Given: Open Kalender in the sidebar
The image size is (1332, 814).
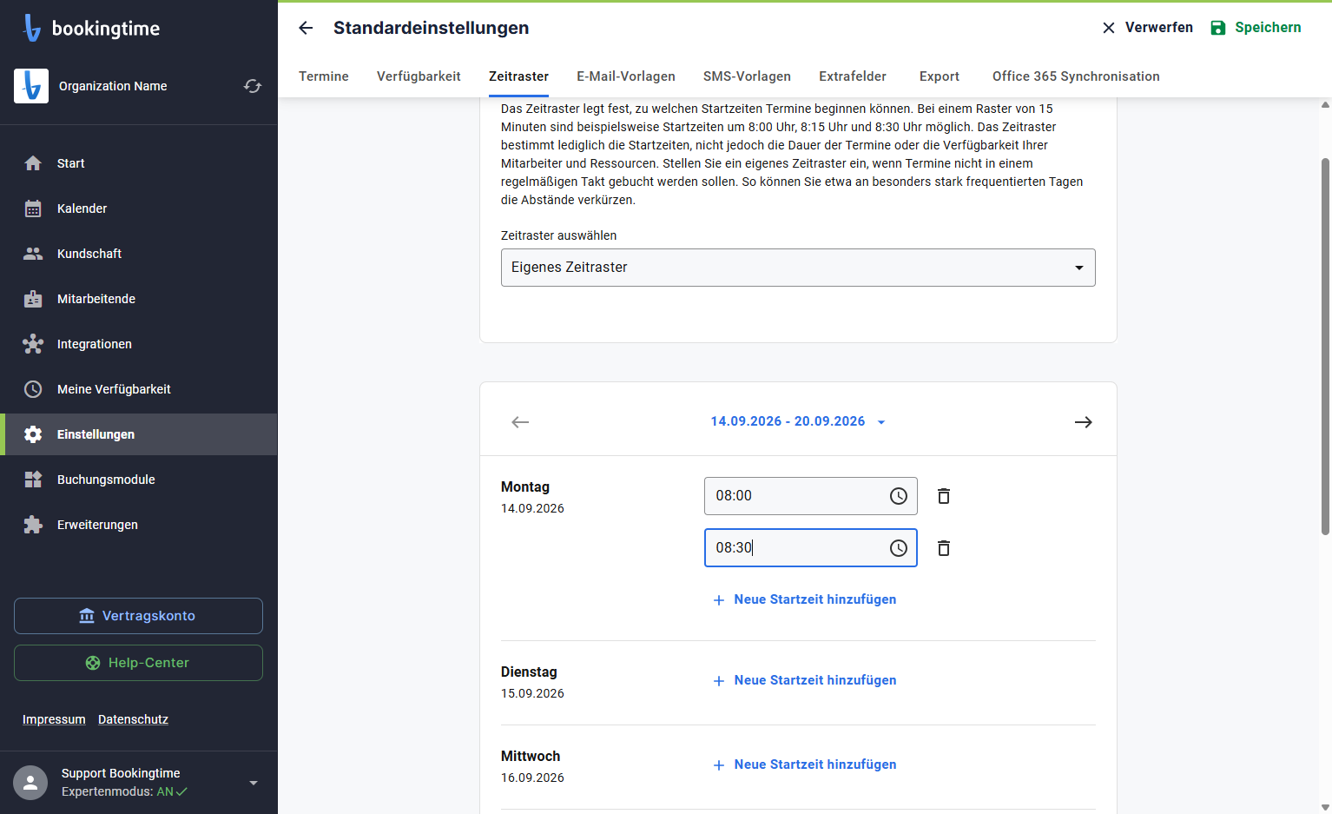Looking at the screenshot, I should [x=139, y=208].
